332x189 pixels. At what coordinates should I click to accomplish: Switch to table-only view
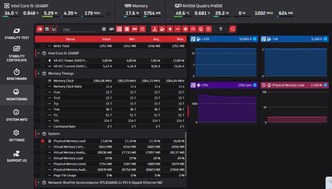pos(47,29)
